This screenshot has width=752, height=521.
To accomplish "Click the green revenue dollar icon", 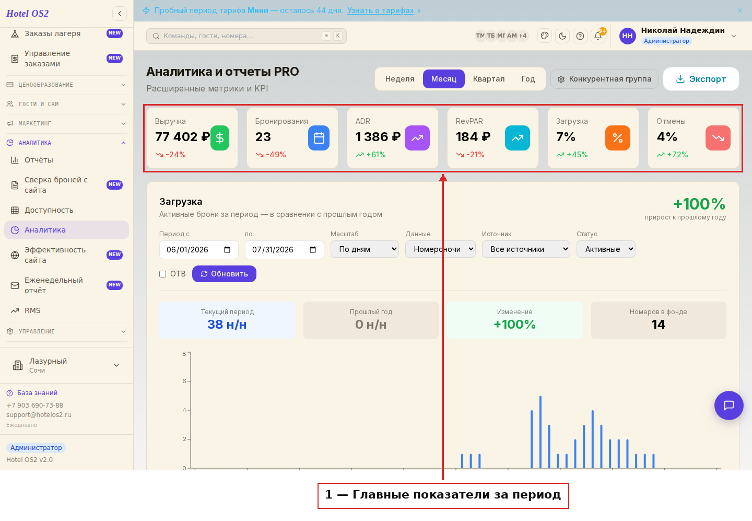I will coord(220,138).
